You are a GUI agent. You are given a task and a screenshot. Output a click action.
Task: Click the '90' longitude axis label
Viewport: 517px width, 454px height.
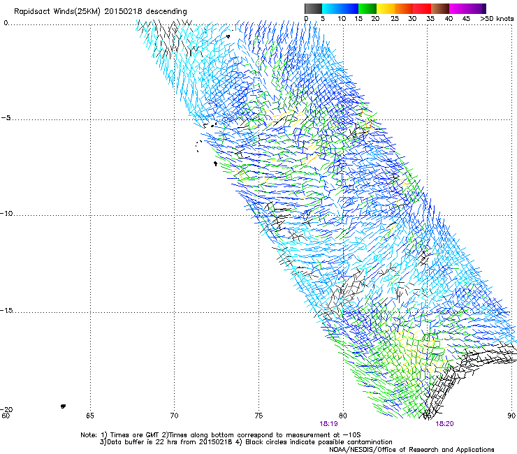pos(511,416)
